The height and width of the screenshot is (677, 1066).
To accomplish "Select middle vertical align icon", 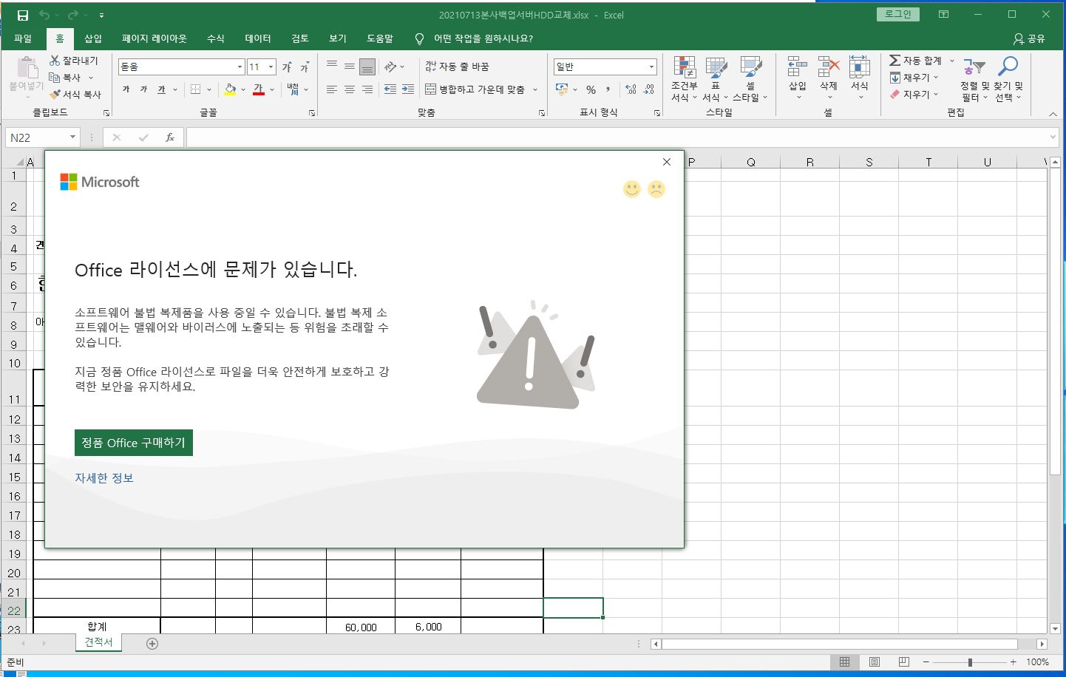I will pos(350,66).
